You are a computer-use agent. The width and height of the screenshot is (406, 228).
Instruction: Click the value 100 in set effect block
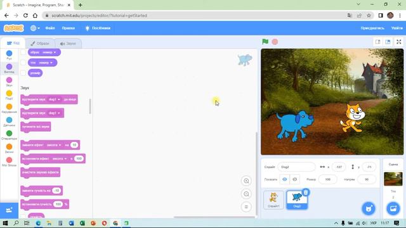pyautogui.click(x=79, y=158)
